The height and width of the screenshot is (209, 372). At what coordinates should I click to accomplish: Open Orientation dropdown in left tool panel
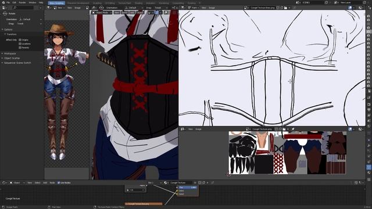[x=30, y=19]
